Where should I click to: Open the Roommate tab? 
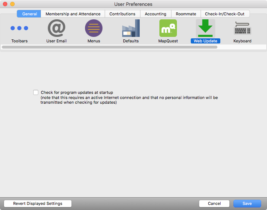(186, 14)
